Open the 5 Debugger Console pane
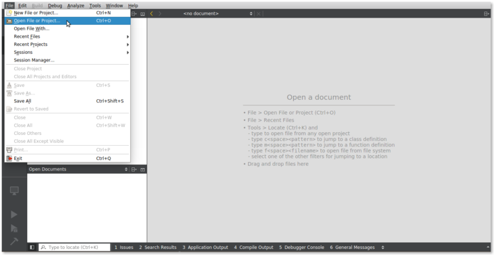Viewport: 494px width, 255px height. point(301,248)
